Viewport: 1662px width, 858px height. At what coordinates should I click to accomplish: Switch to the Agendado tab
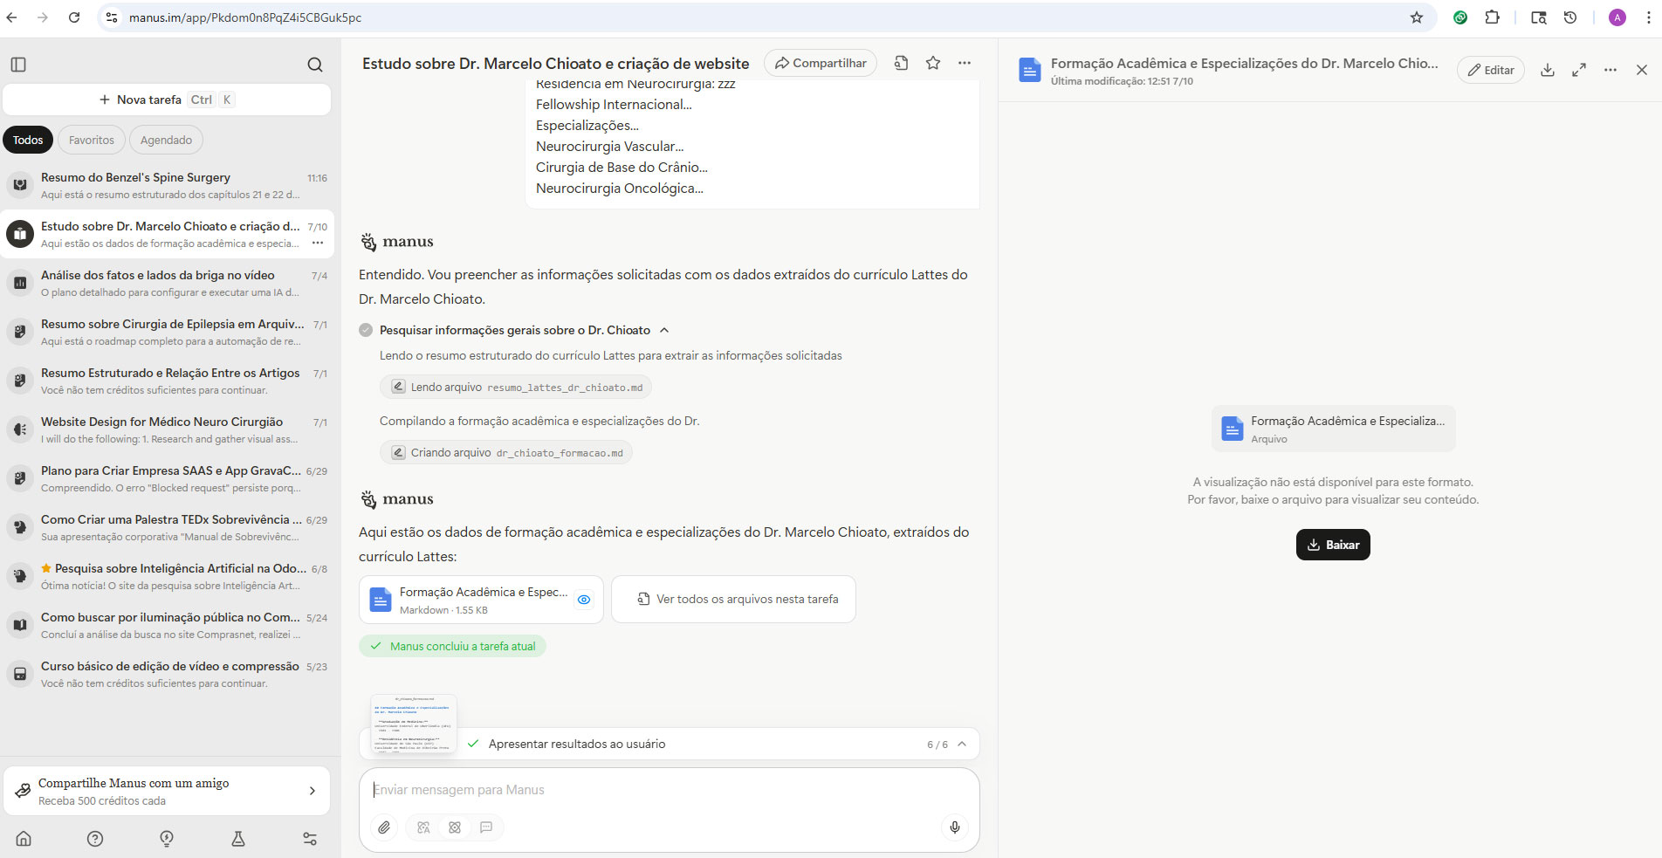(166, 140)
